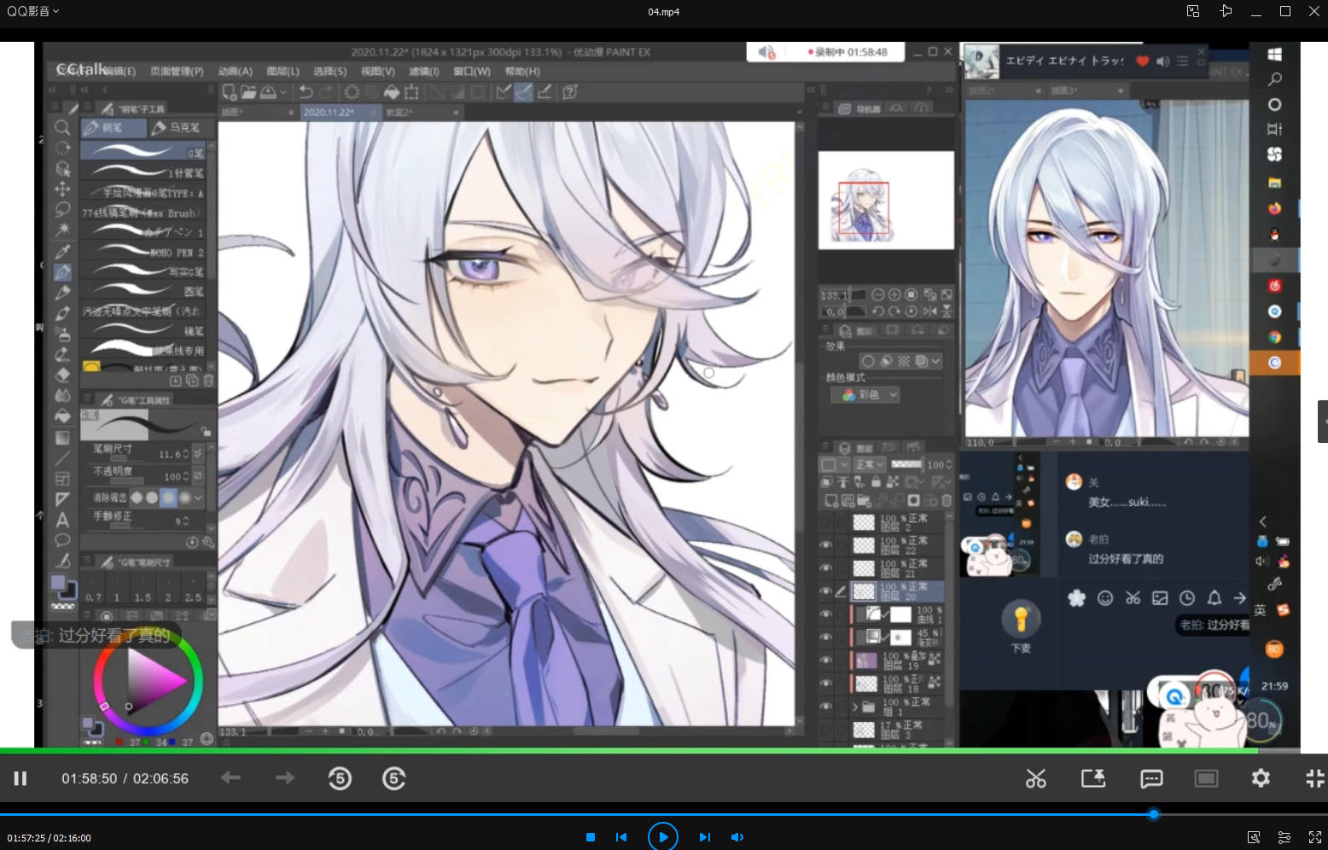1328x850 pixels.
Task: Pick the move layer tool
Action: pos(62,189)
